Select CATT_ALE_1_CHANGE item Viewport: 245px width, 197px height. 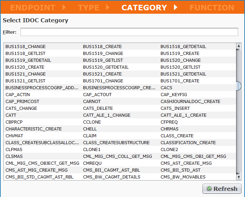(x=106, y=115)
